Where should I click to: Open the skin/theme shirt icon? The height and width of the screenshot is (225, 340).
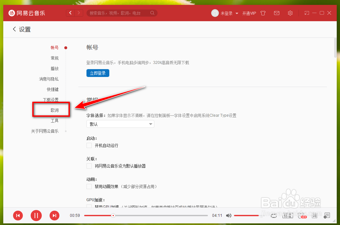pos(263,13)
